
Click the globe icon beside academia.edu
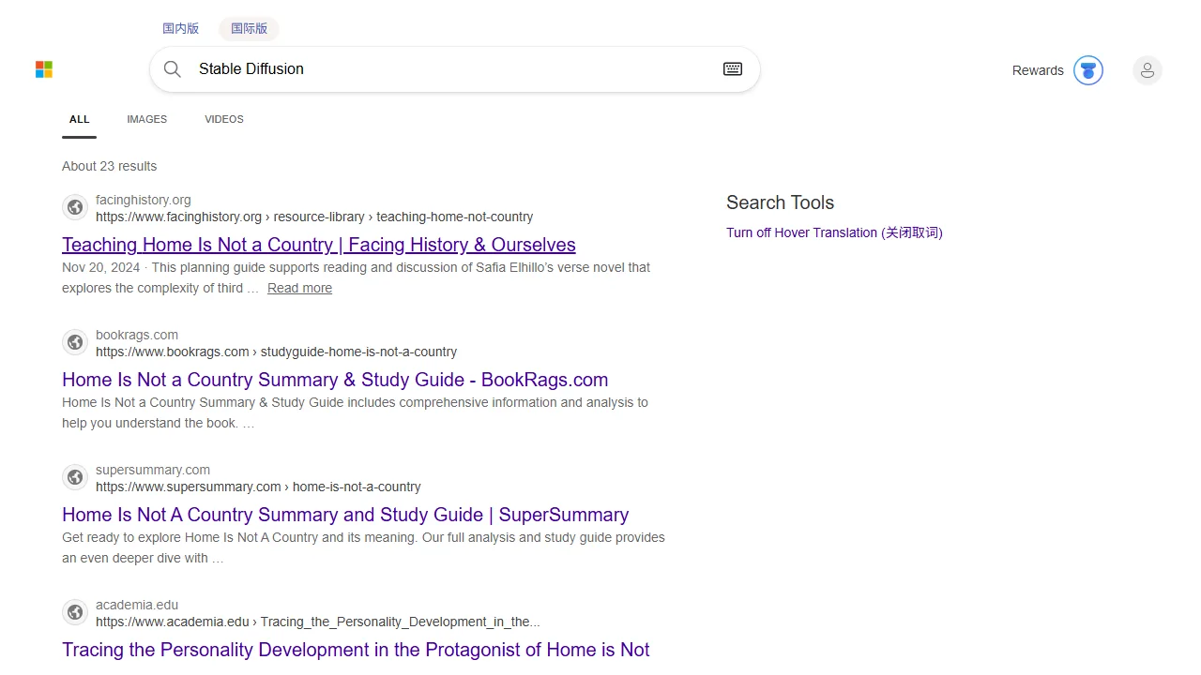(x=75, y=613)
